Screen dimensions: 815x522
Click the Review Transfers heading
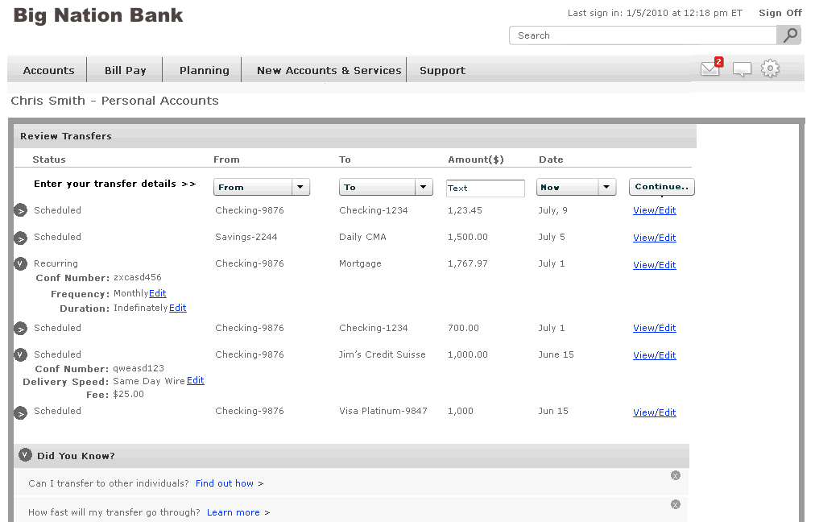click(x=66, y=136)
